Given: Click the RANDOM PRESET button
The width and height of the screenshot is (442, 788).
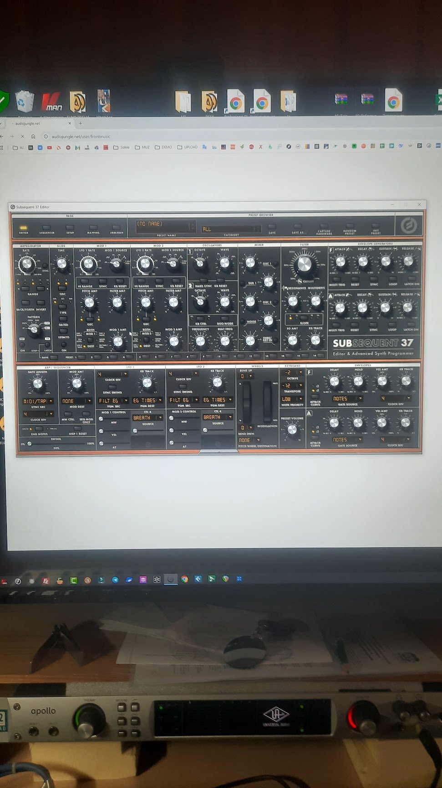Looking at the screenshot, I should [350, 226].
